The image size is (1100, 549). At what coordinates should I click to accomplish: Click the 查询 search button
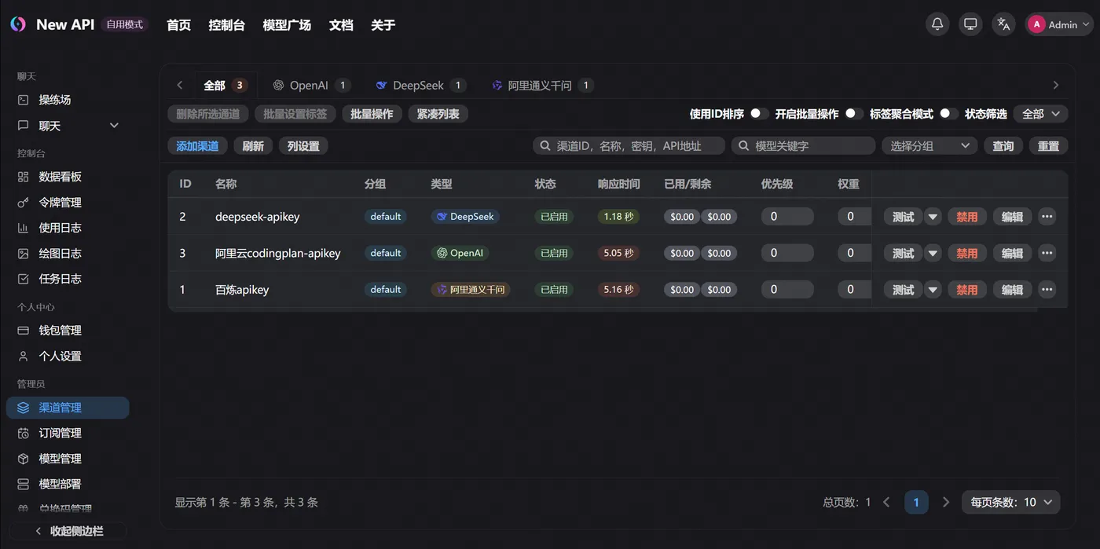point(1003,145)
